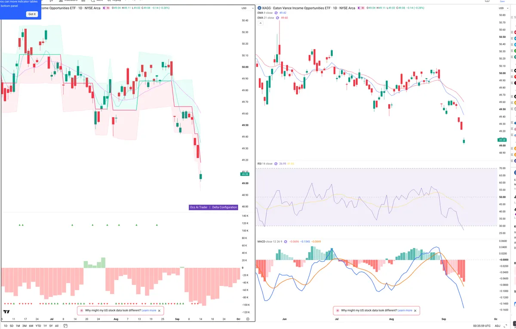516x329 pixels.
Task: Click the Ocs Ai Trader label
Action: click(x=199, y=207)
